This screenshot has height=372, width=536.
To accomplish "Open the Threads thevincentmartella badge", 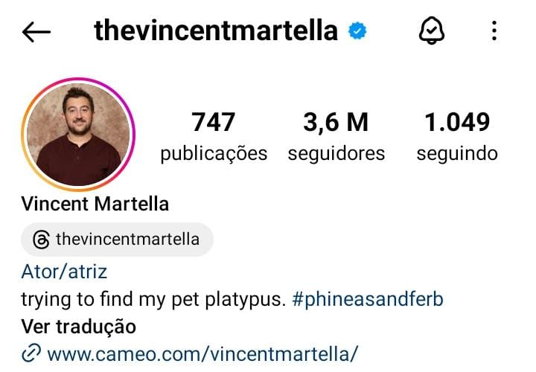I will pos(117,240).
